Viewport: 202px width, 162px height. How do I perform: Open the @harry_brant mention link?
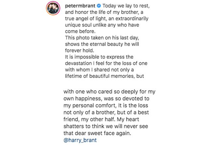pos(80,140)
